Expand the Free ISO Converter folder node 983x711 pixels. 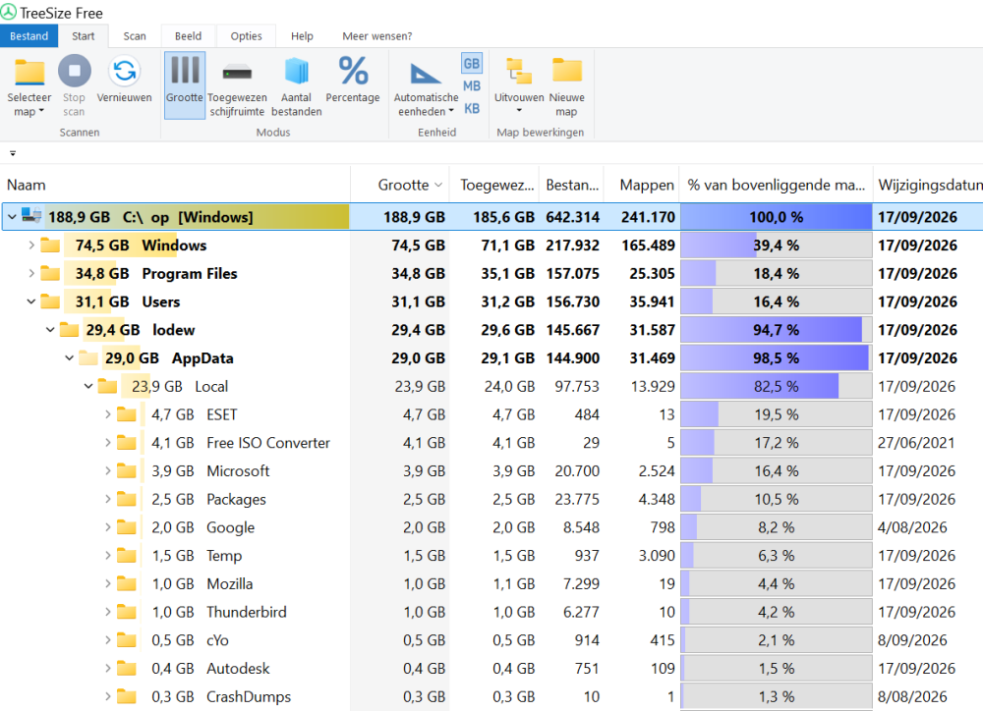coord(107,442)
